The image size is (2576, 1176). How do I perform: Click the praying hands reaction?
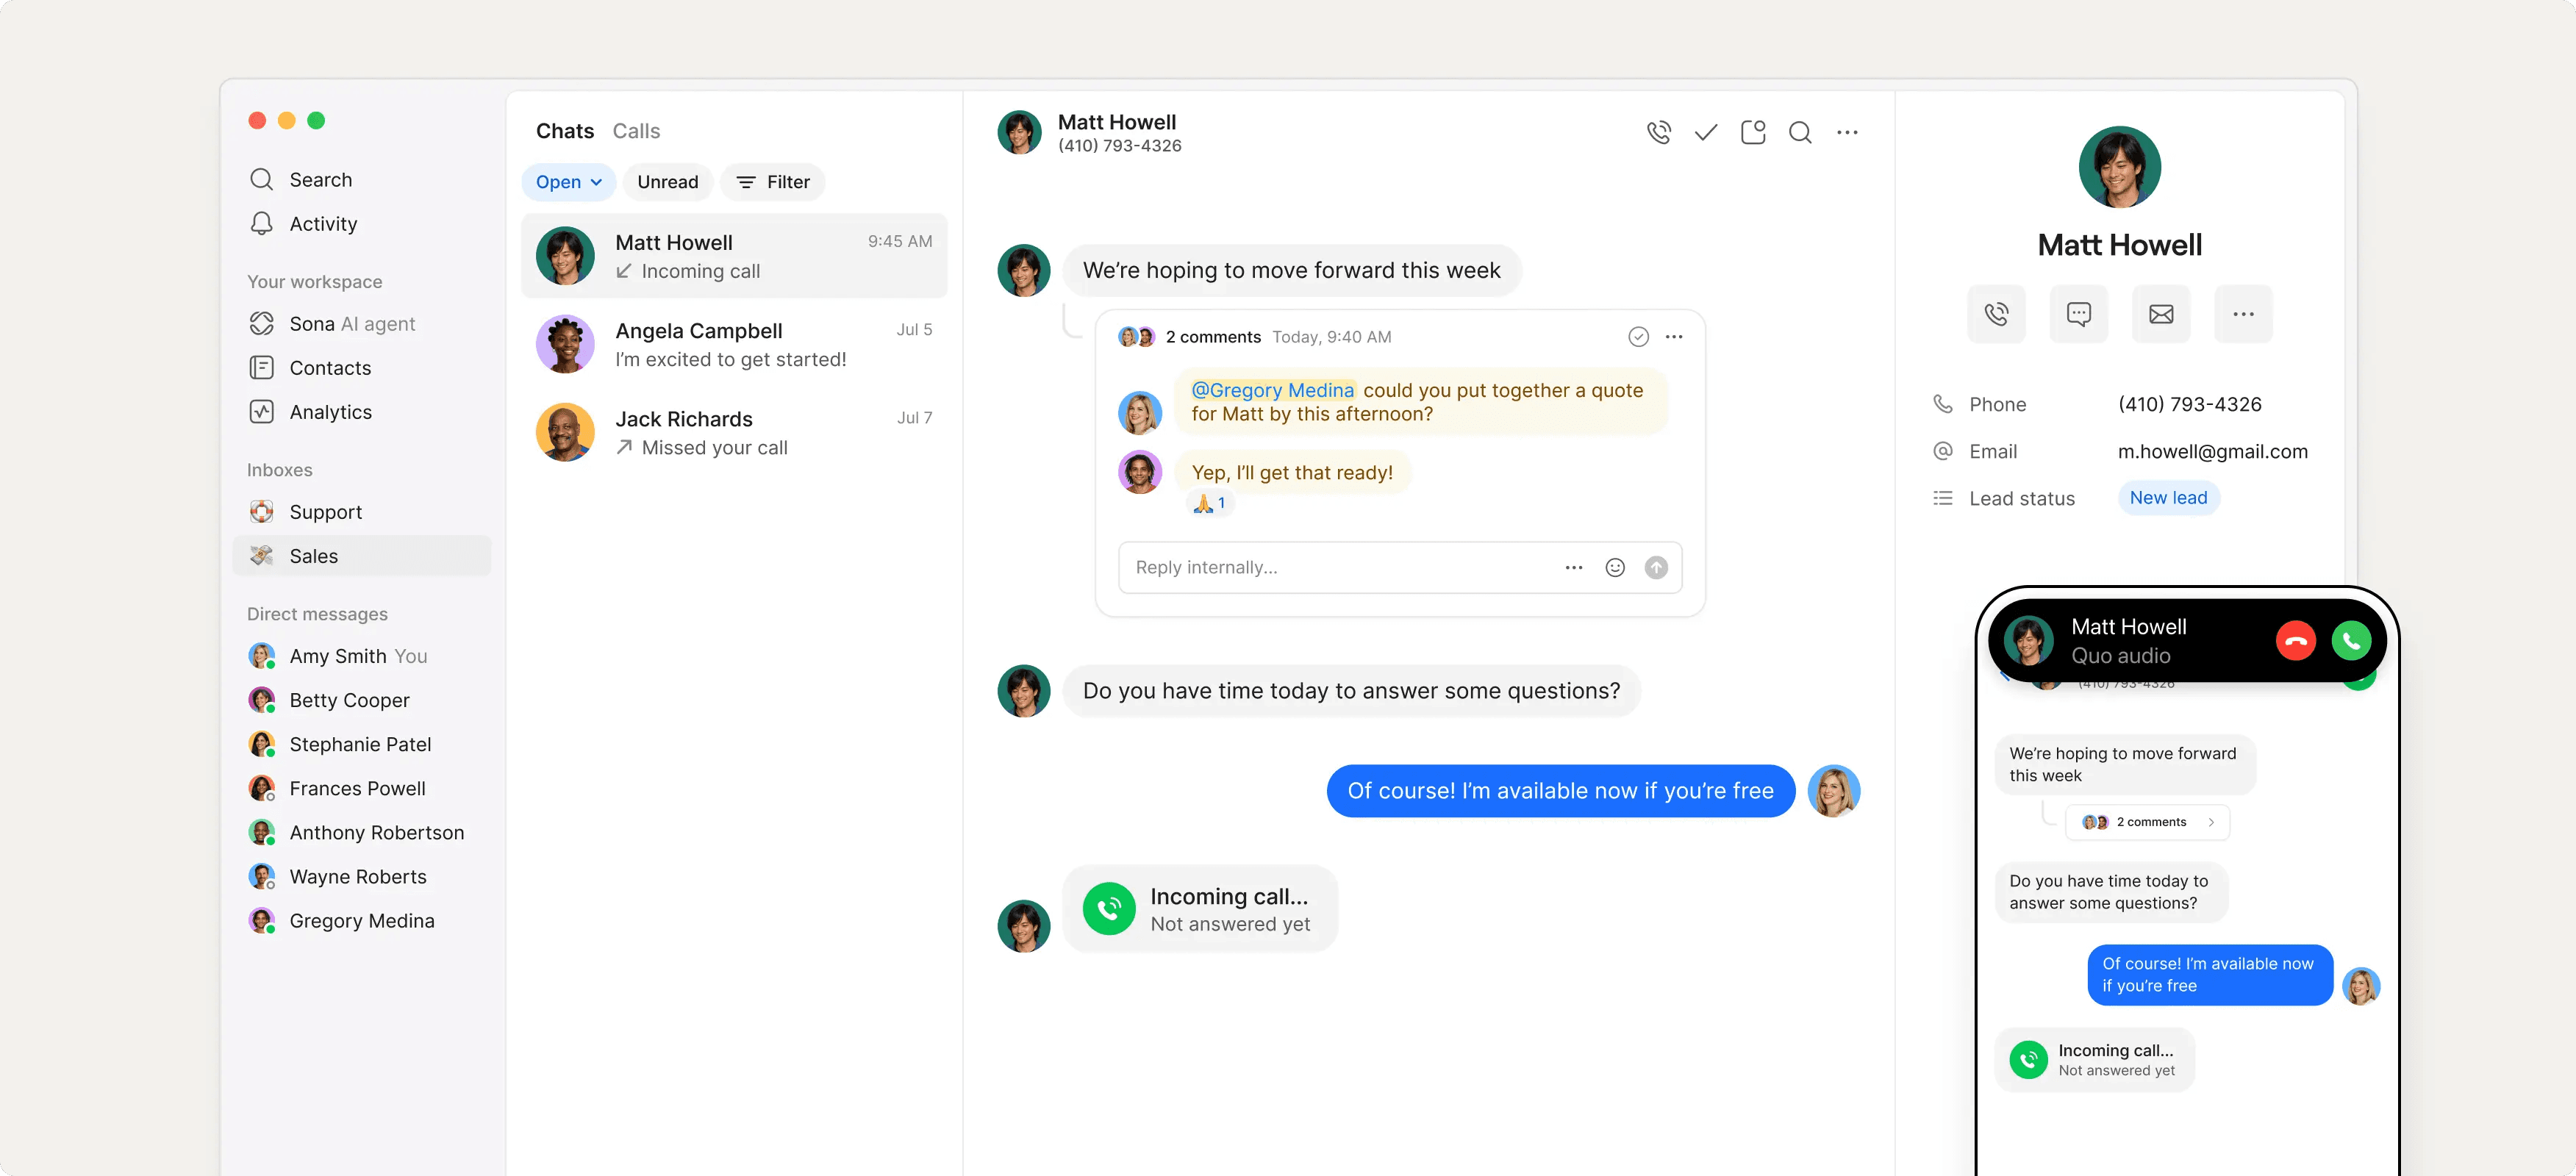point(1210,503)
